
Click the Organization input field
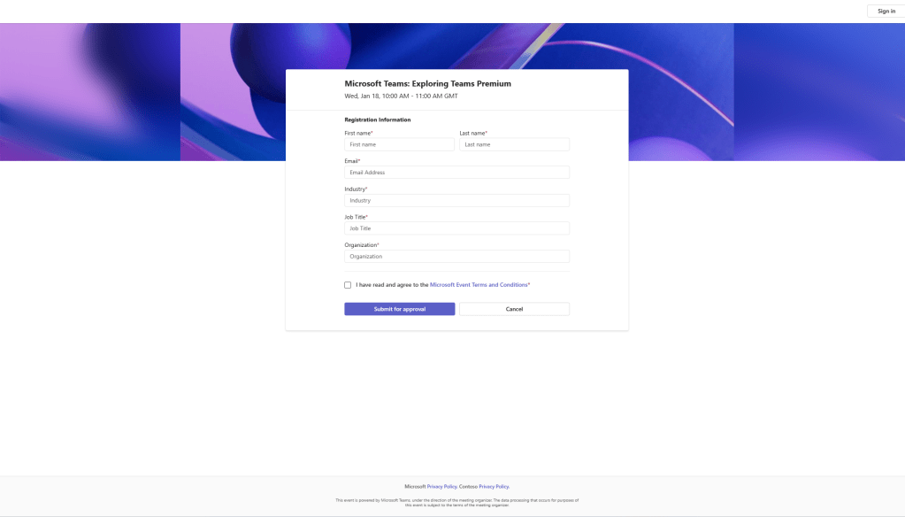tap(456, 257)
